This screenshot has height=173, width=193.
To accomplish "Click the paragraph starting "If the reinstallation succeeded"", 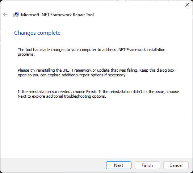I will pos(98,94).
